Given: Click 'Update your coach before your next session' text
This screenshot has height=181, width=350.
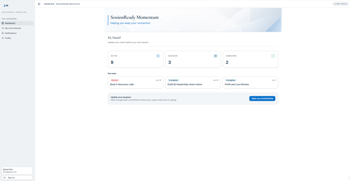Looking at the screenshot, I should [129, 42].
